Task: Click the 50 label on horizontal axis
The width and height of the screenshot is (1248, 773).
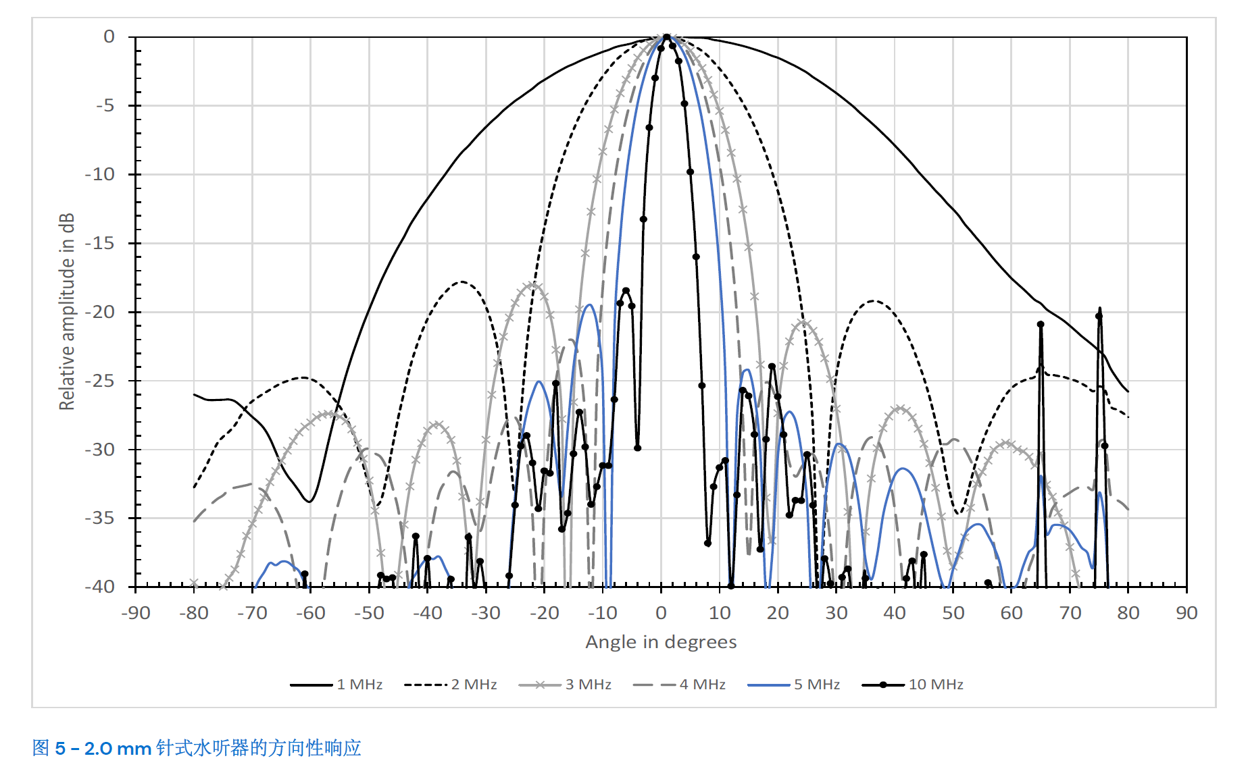Action: pyautogui.click(x=953, y=613)
